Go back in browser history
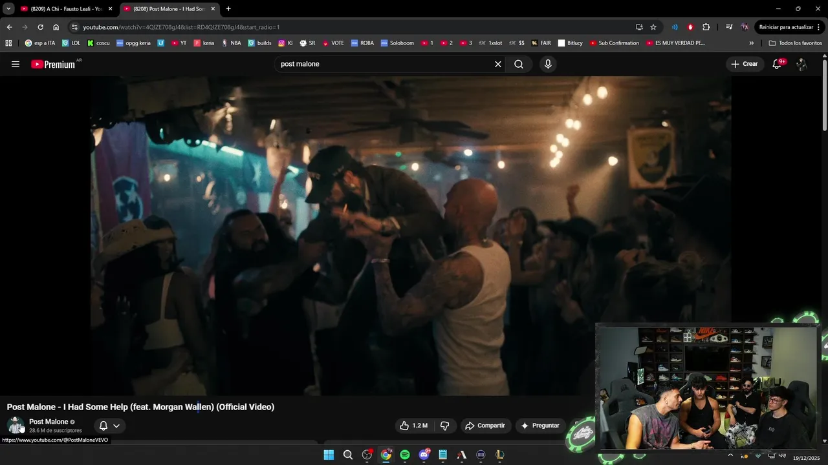 (x=9, y=27)
